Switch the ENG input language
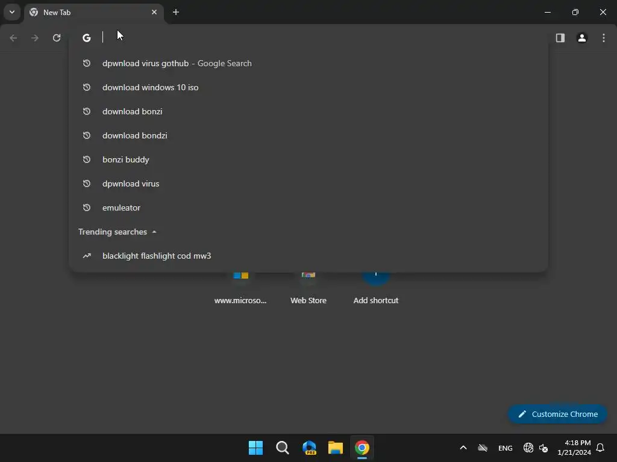 click(506, 448)
